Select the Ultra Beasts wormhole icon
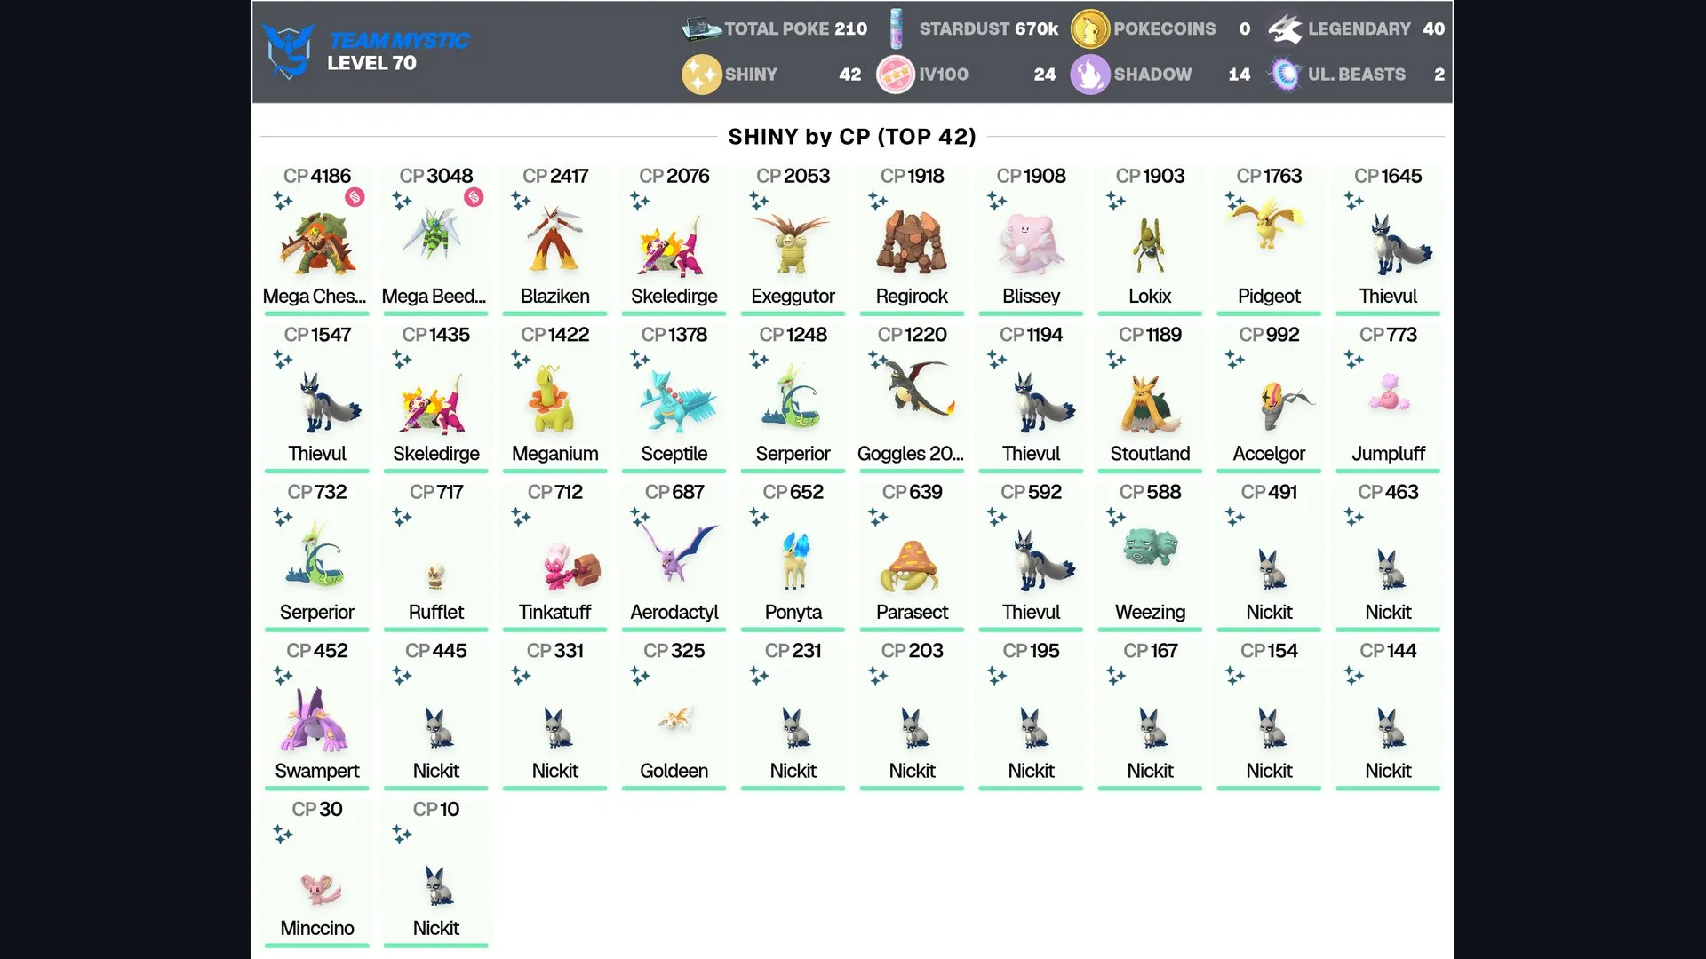 point(1284,75)
